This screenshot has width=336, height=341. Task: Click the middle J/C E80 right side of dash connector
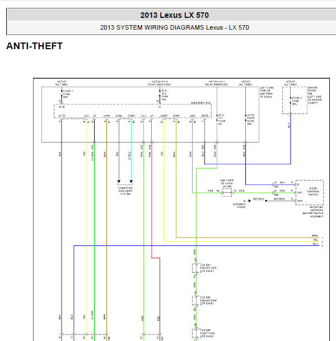(195, 300)
